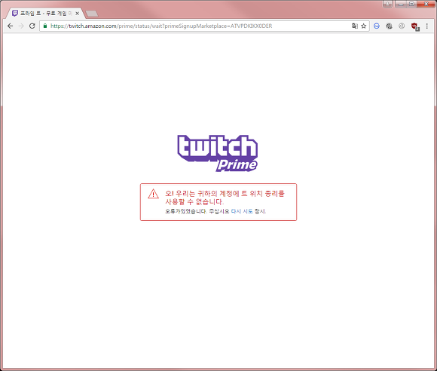The width and height of the screenshot is (437, 371).
Task: Go back to the previous page
Action: coord(10,26)
